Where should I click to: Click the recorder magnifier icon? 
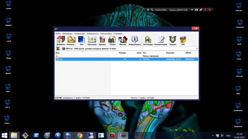click(x=152, y=10)
